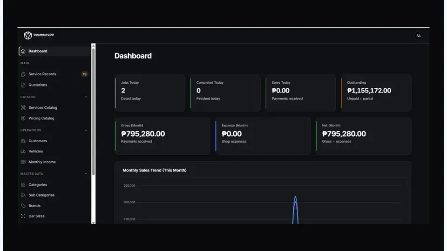The width and height of the screenshot is (447, 251).
Task: Click the 350,000 axis label
Action: (x=129, y=185)
